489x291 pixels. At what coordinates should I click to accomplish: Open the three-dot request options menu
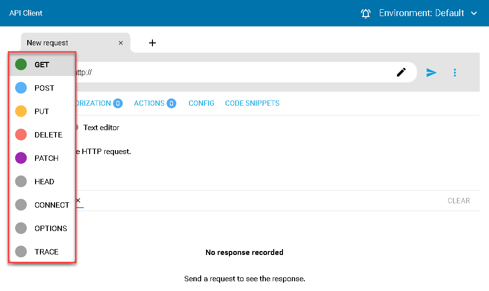(x=455, y=73)
